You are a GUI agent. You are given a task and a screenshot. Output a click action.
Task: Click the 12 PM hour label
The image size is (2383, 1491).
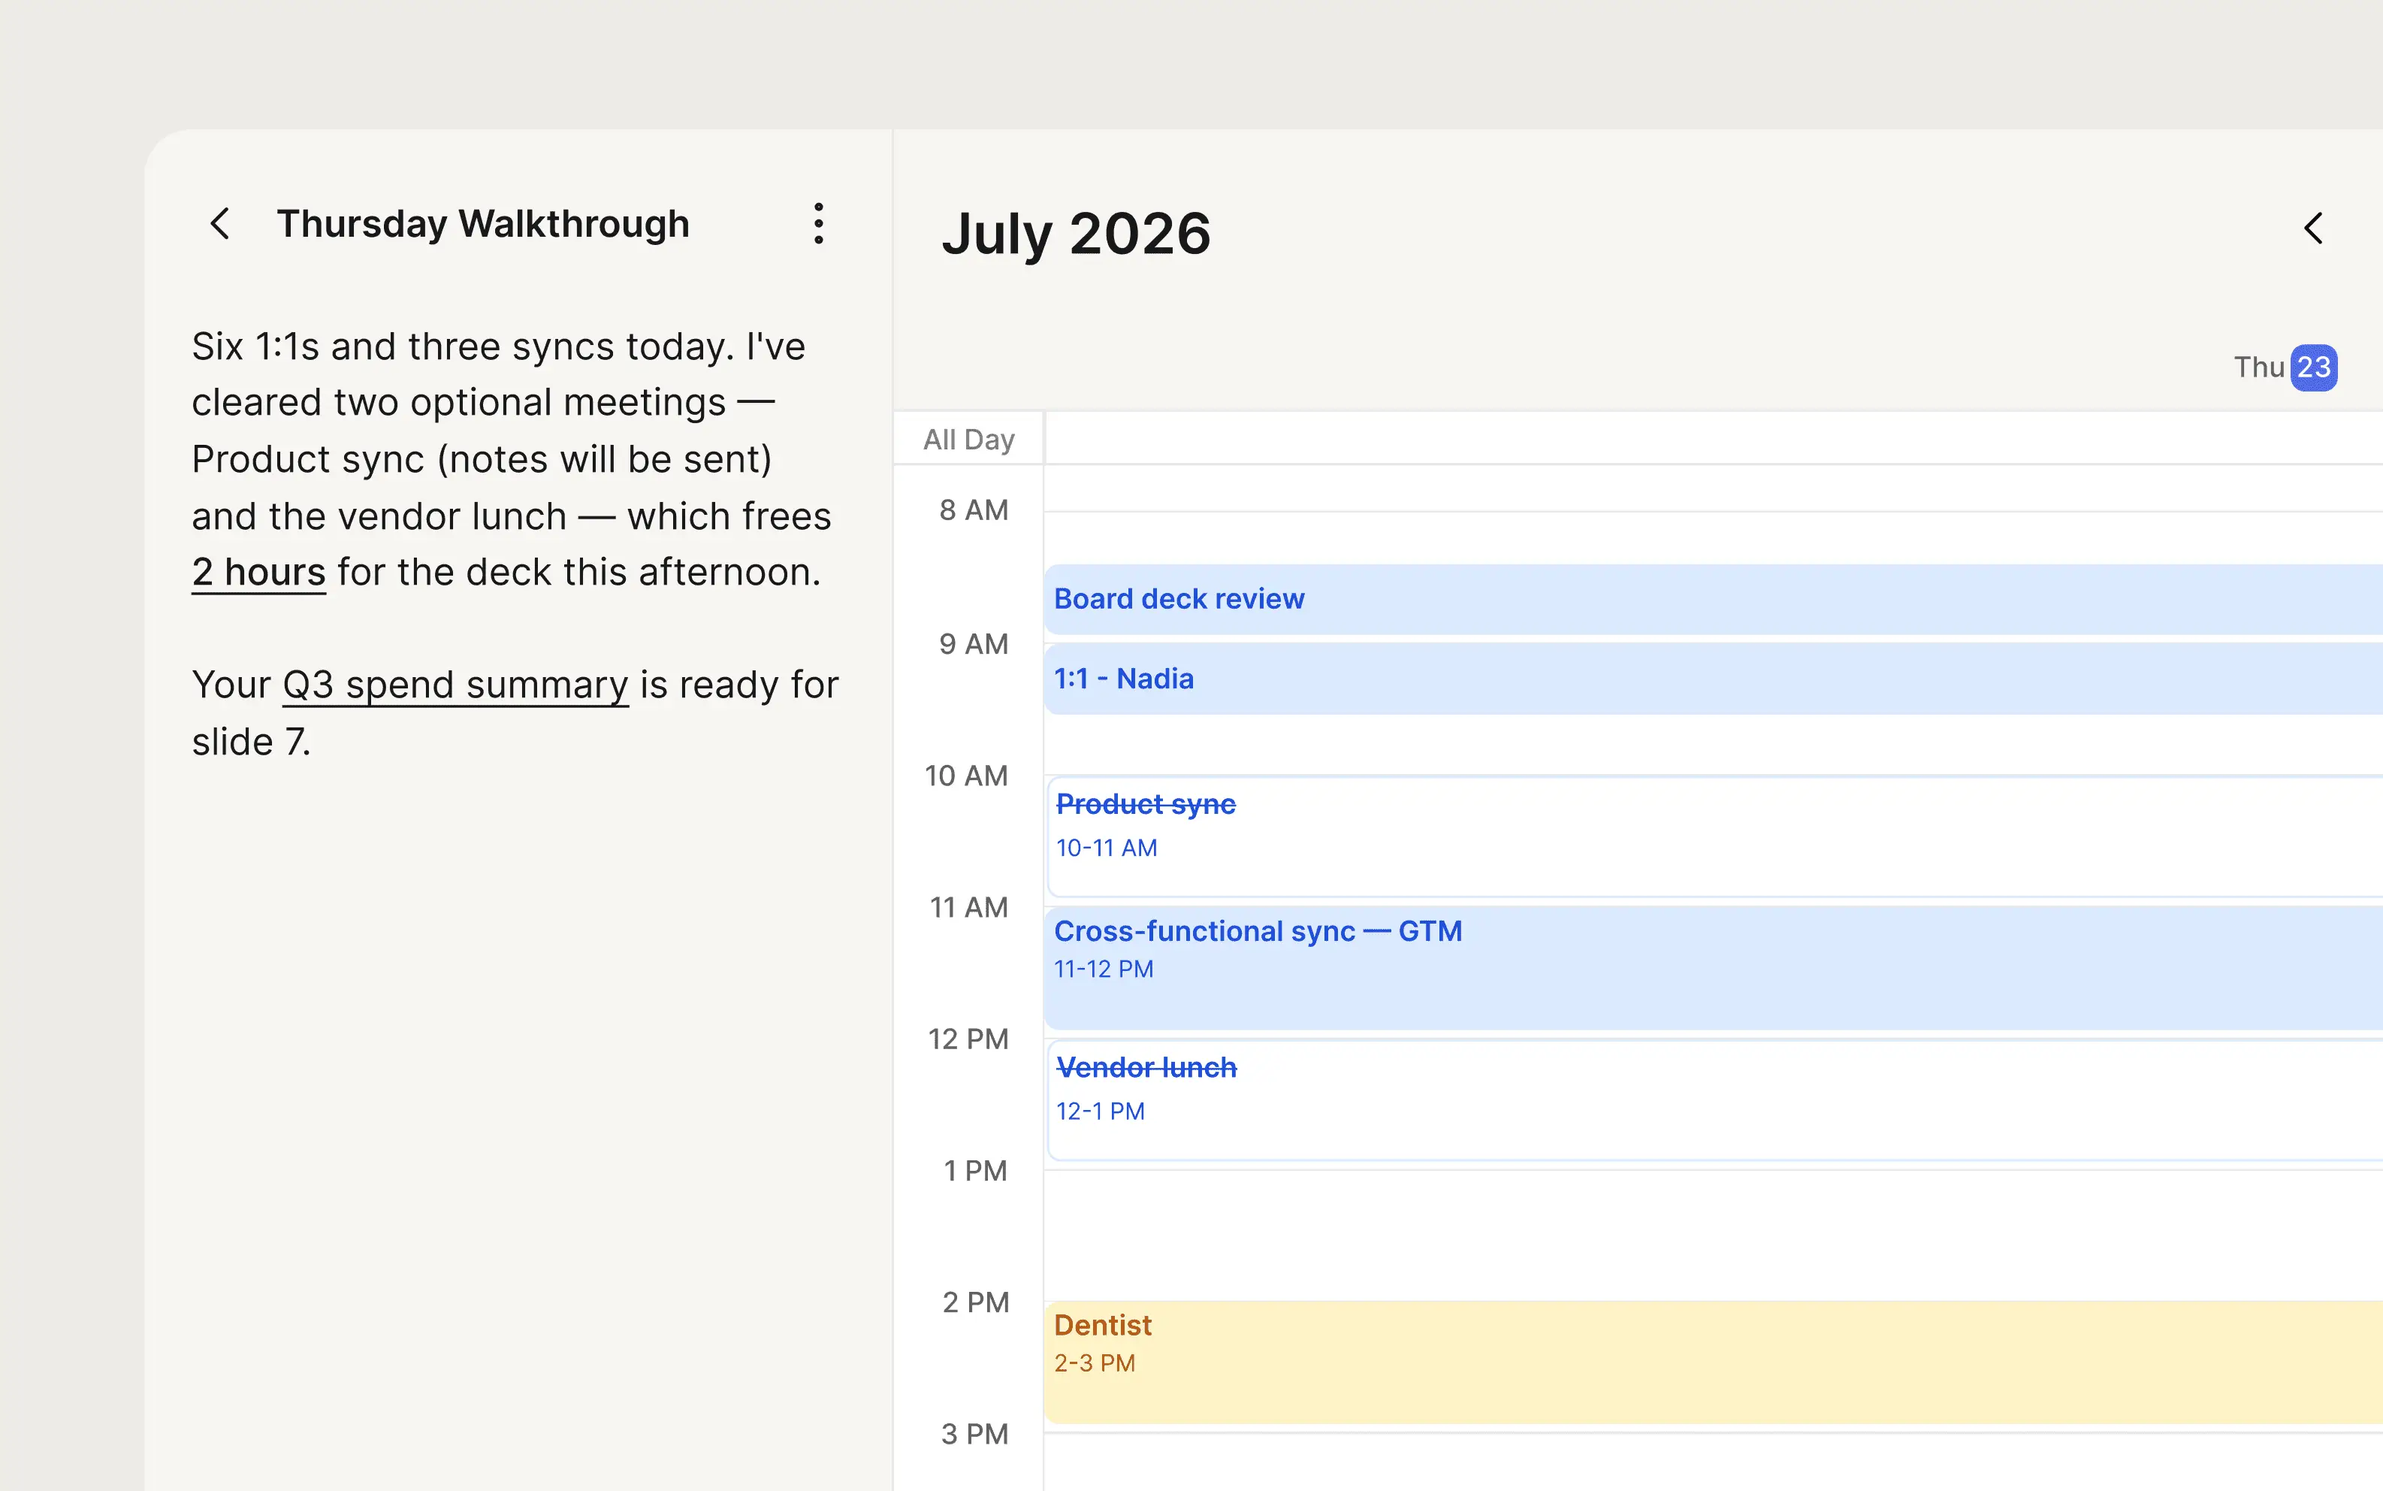click(968, 1039)
